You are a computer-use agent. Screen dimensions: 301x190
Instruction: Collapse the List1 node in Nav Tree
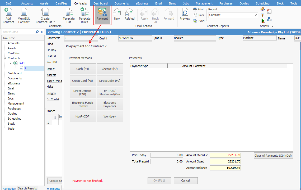click(11, 63)
